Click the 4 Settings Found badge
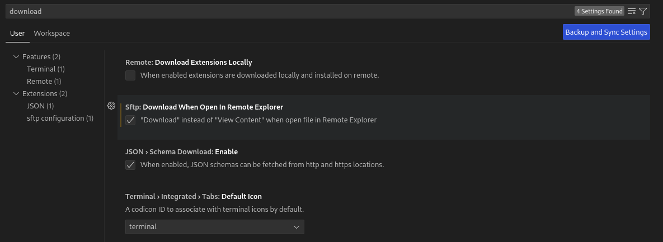This screenshot has height=242, width=663. point(599,11)
